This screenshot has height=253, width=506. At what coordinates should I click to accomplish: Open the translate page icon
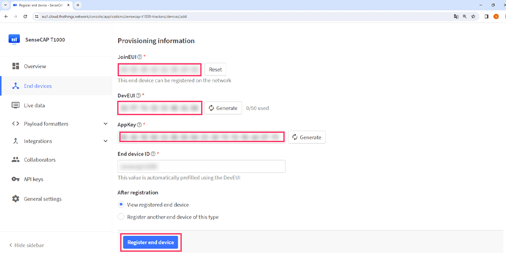click(456, 16)
